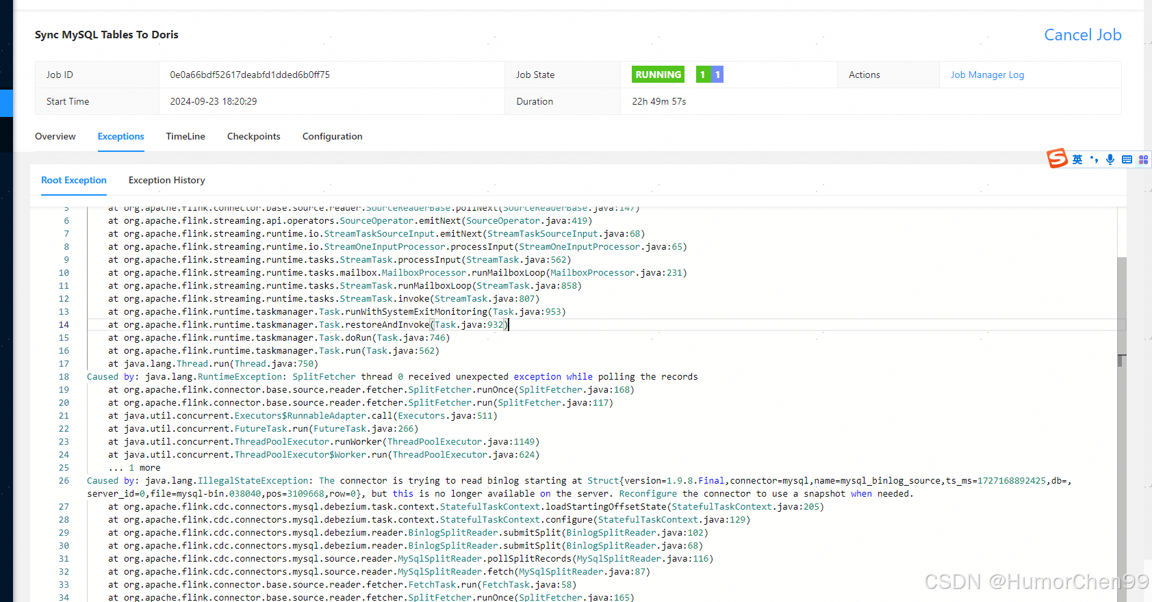Switch to the Overview tab
1152x602 pixels.
55,136
